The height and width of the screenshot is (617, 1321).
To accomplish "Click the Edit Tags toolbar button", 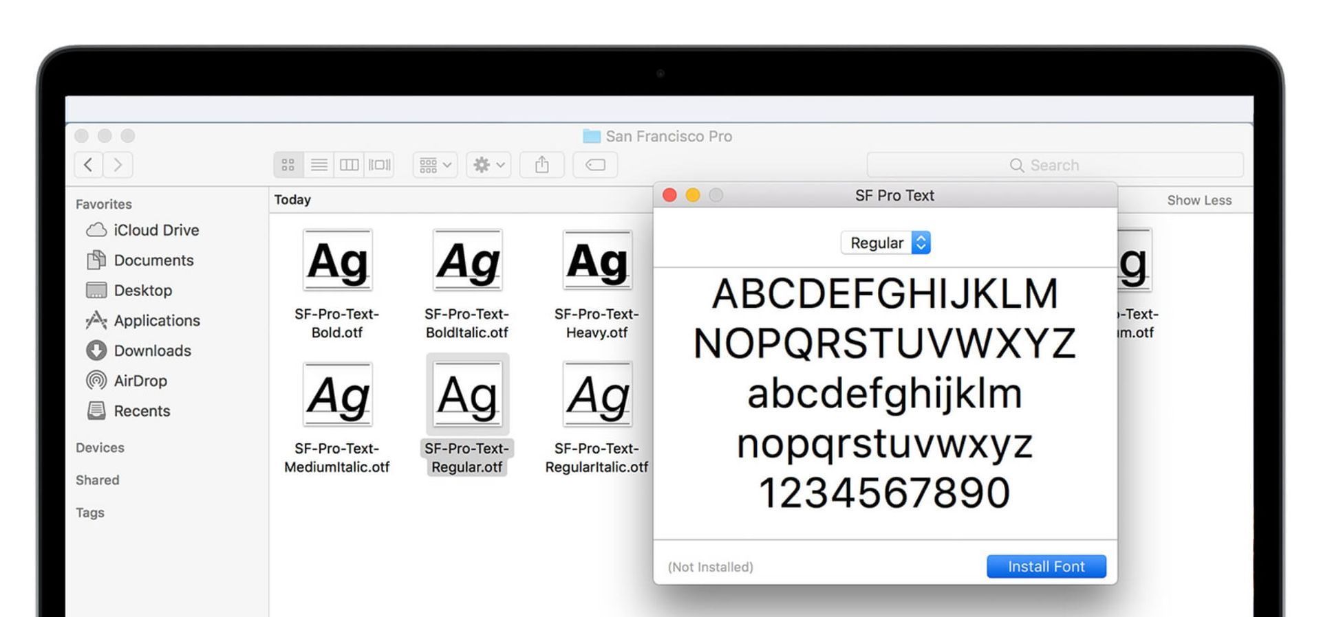I will 595,165.
